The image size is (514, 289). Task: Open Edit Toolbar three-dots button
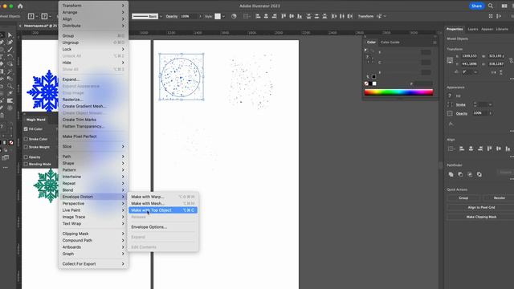pyautogui.click(x=6, y=168)
